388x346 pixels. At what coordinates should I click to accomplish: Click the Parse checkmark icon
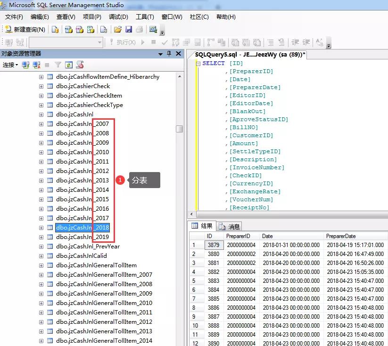point(165,42)
